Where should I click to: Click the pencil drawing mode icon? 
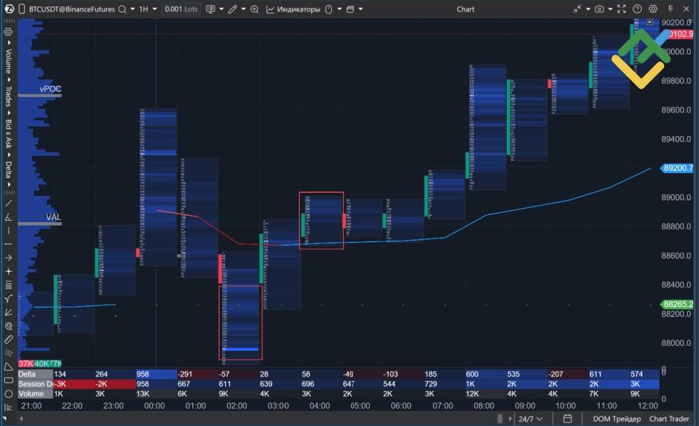coord(231,9)
